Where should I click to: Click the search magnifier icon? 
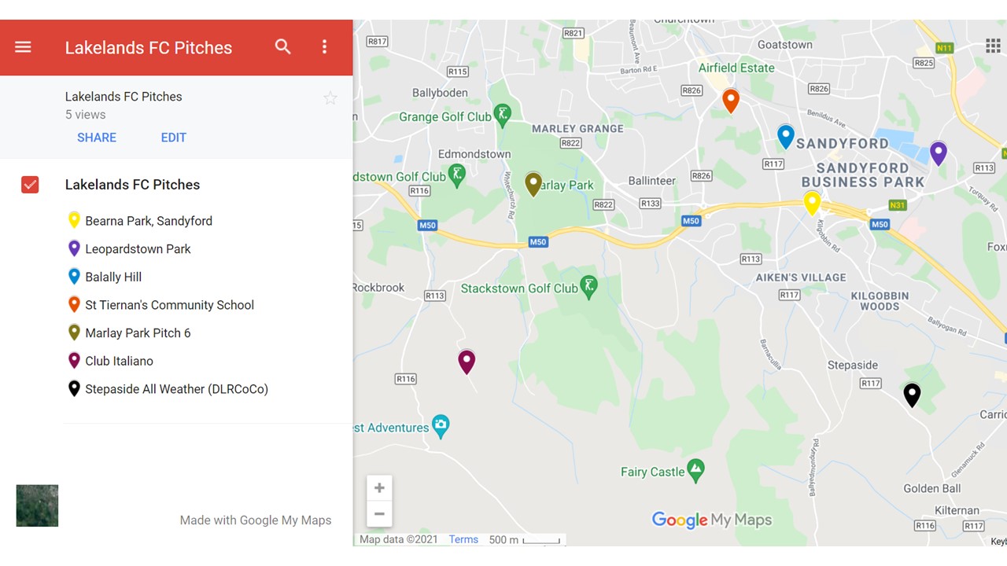(x=283, y=47)
